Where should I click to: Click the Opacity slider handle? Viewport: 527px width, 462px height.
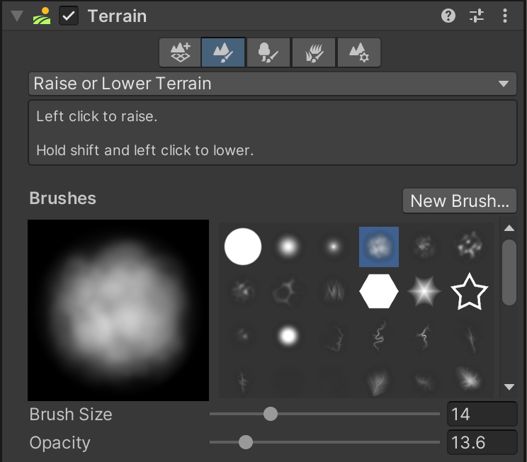tap(246, 442)
